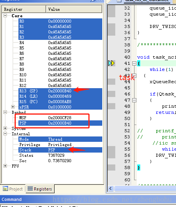Switch to the Registers tab
The height and width of the screenshot is (207, 176).
(x=40, y=189)
